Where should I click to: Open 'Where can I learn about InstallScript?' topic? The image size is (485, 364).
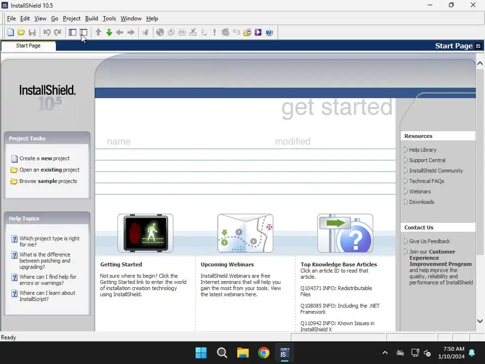click(47, 296)
